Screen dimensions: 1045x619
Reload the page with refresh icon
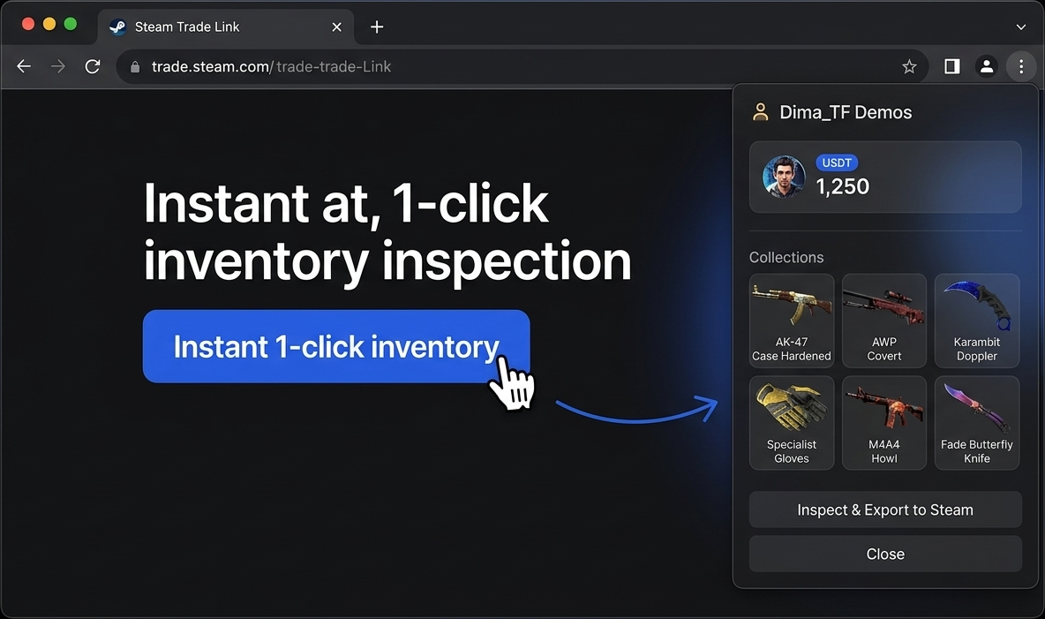point(93,66)
